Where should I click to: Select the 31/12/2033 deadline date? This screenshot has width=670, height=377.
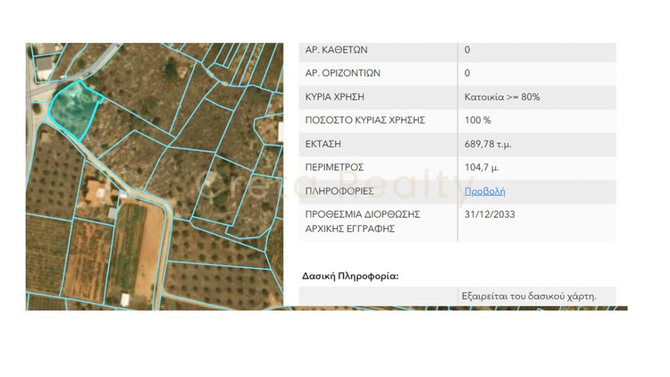click(489, 214)
